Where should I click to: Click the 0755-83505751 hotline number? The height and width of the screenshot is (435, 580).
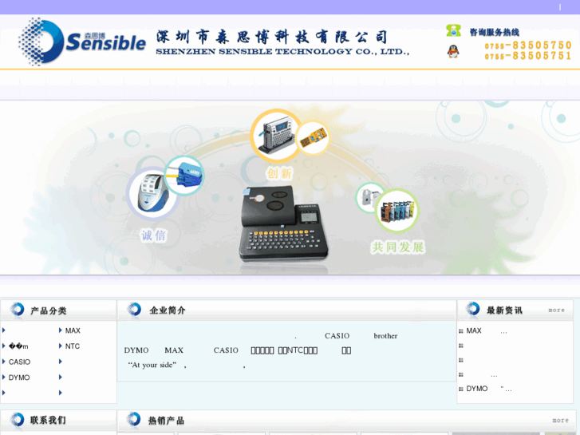[x=528, y=56]
